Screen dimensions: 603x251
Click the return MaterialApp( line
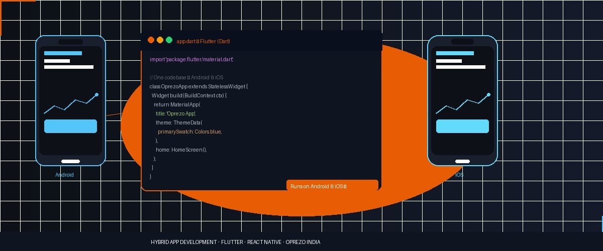[177, 104]
